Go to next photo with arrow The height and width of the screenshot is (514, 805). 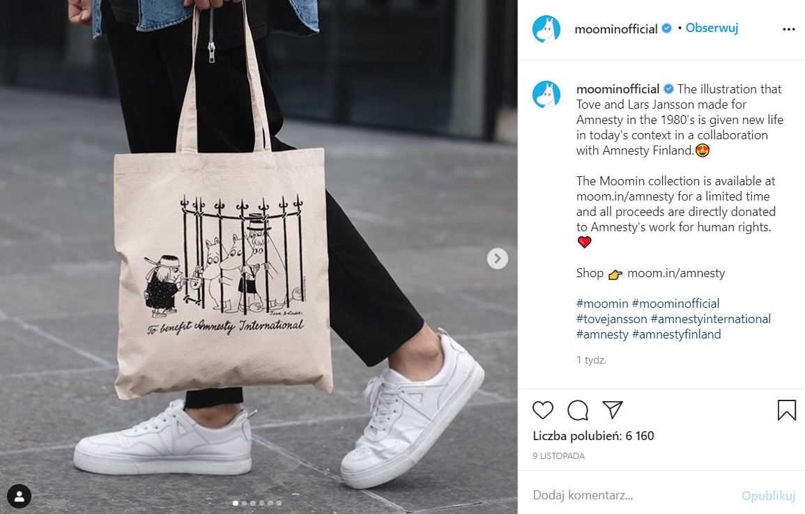pos(498,258)
